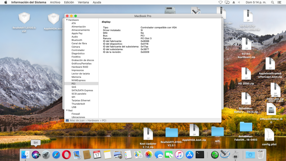Launch Safari from the dock
Screen dimensions: 286x161
[x=56, y=155]
